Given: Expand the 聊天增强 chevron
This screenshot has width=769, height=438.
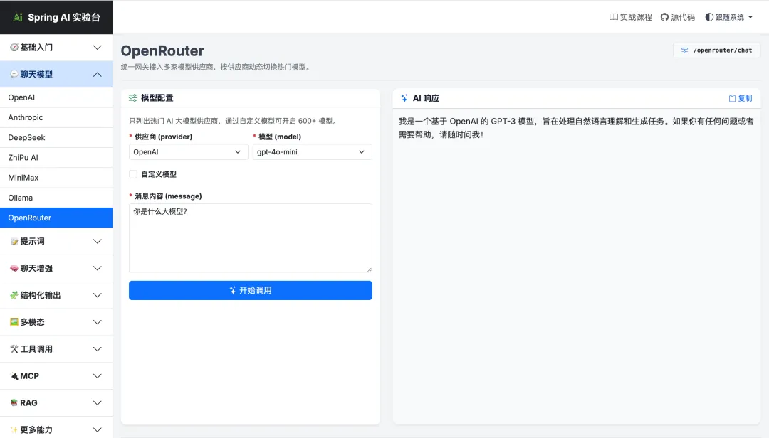Looking at the screenshot, I should point(97,269).
